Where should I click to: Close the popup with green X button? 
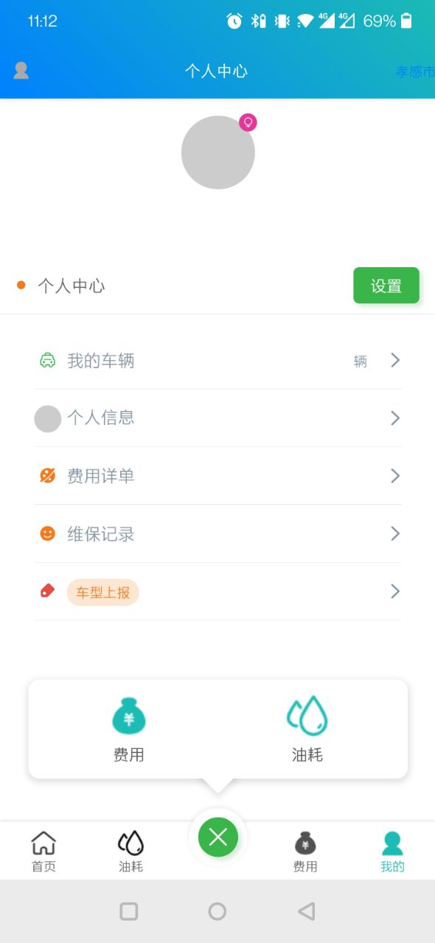[x=217, y=837]
